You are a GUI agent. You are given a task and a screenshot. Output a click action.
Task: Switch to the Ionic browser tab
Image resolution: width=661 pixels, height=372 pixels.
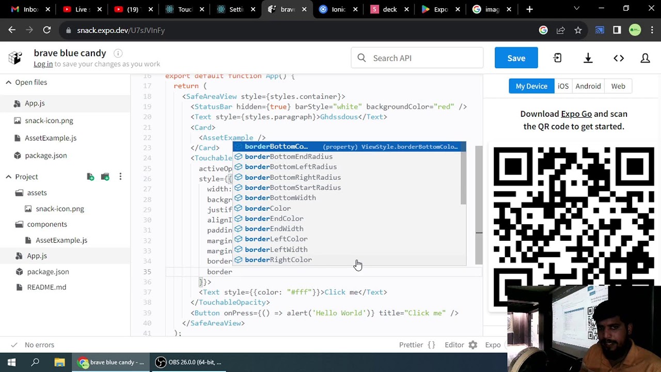pos(338,9)
